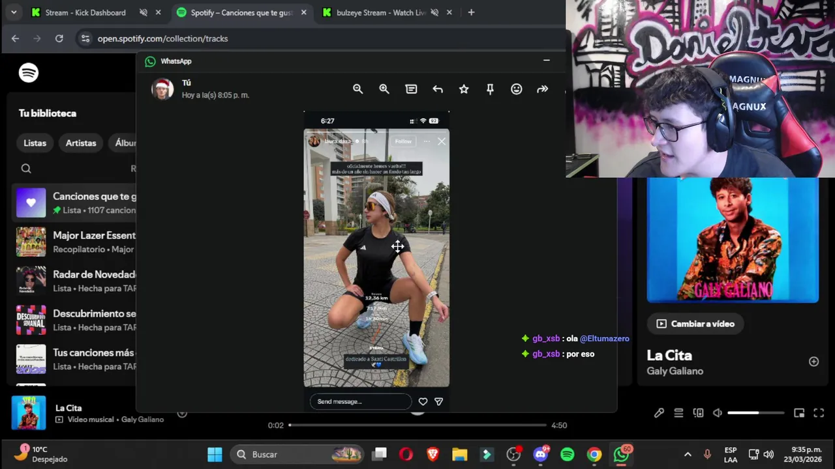Click the open.spotify.com address bar

point(162,38)
